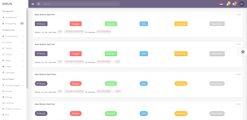
Task: Expand the UI Elements submenu chevron
Action: click(23, 36)
